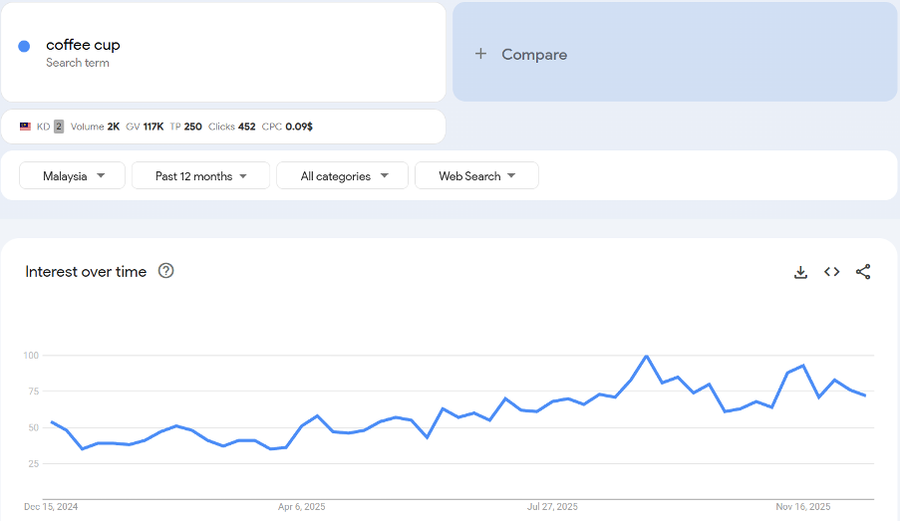
Task: Click the Compare button
Action: point(534,55)
